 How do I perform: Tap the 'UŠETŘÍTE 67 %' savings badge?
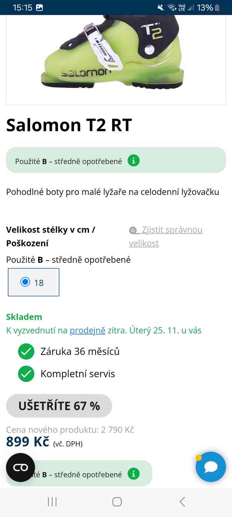(x=59, y=406)
